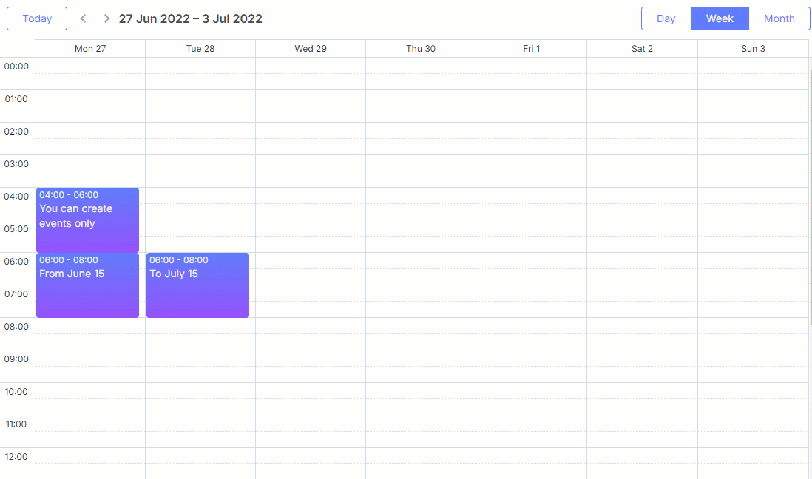Click the date range title '27 Jun 2022 – 3 Jul 2022'

coord(191,18)
